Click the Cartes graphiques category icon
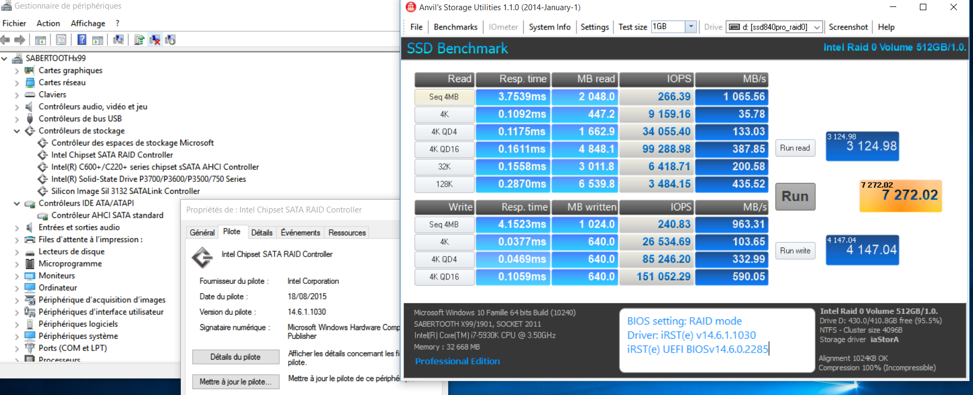Screen dimensions: 973x395 pos(30,70)
